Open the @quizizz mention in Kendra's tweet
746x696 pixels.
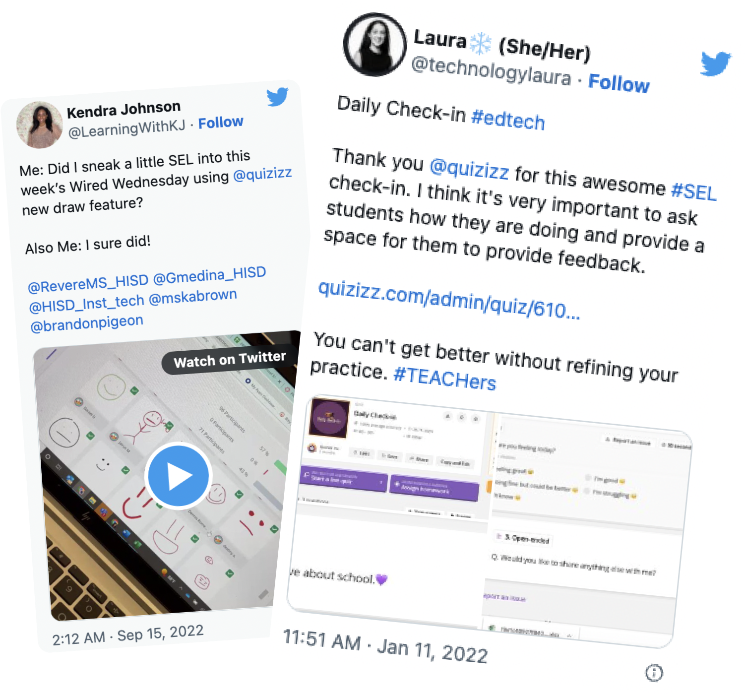(262, 174)
